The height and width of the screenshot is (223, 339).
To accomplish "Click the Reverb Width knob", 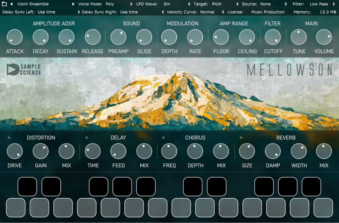I will point(299,151).
